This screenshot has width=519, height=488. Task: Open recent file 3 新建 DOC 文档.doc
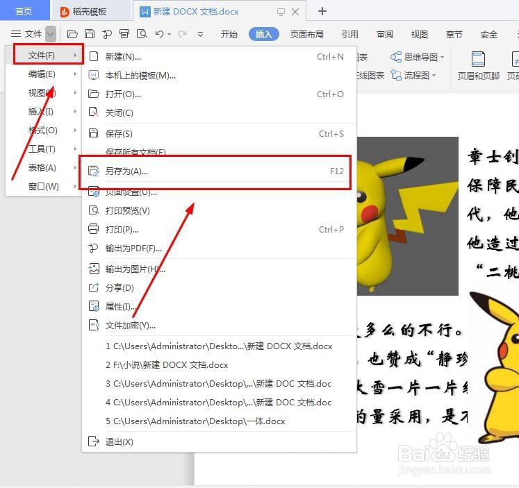tap(218, 384)
